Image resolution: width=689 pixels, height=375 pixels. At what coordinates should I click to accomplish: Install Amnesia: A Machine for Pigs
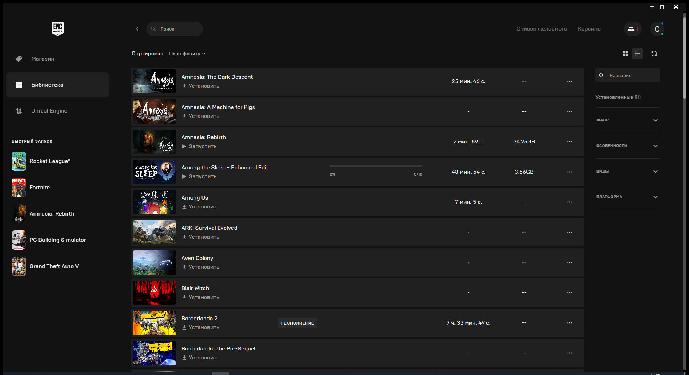[x=201, y=116]
